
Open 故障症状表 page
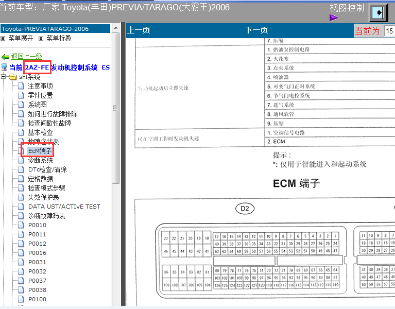pos(43,142)
